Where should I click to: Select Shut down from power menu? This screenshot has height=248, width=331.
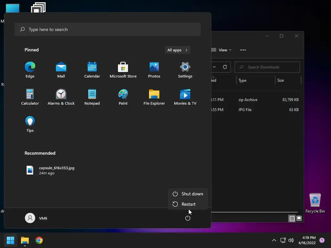pos(188,194)
